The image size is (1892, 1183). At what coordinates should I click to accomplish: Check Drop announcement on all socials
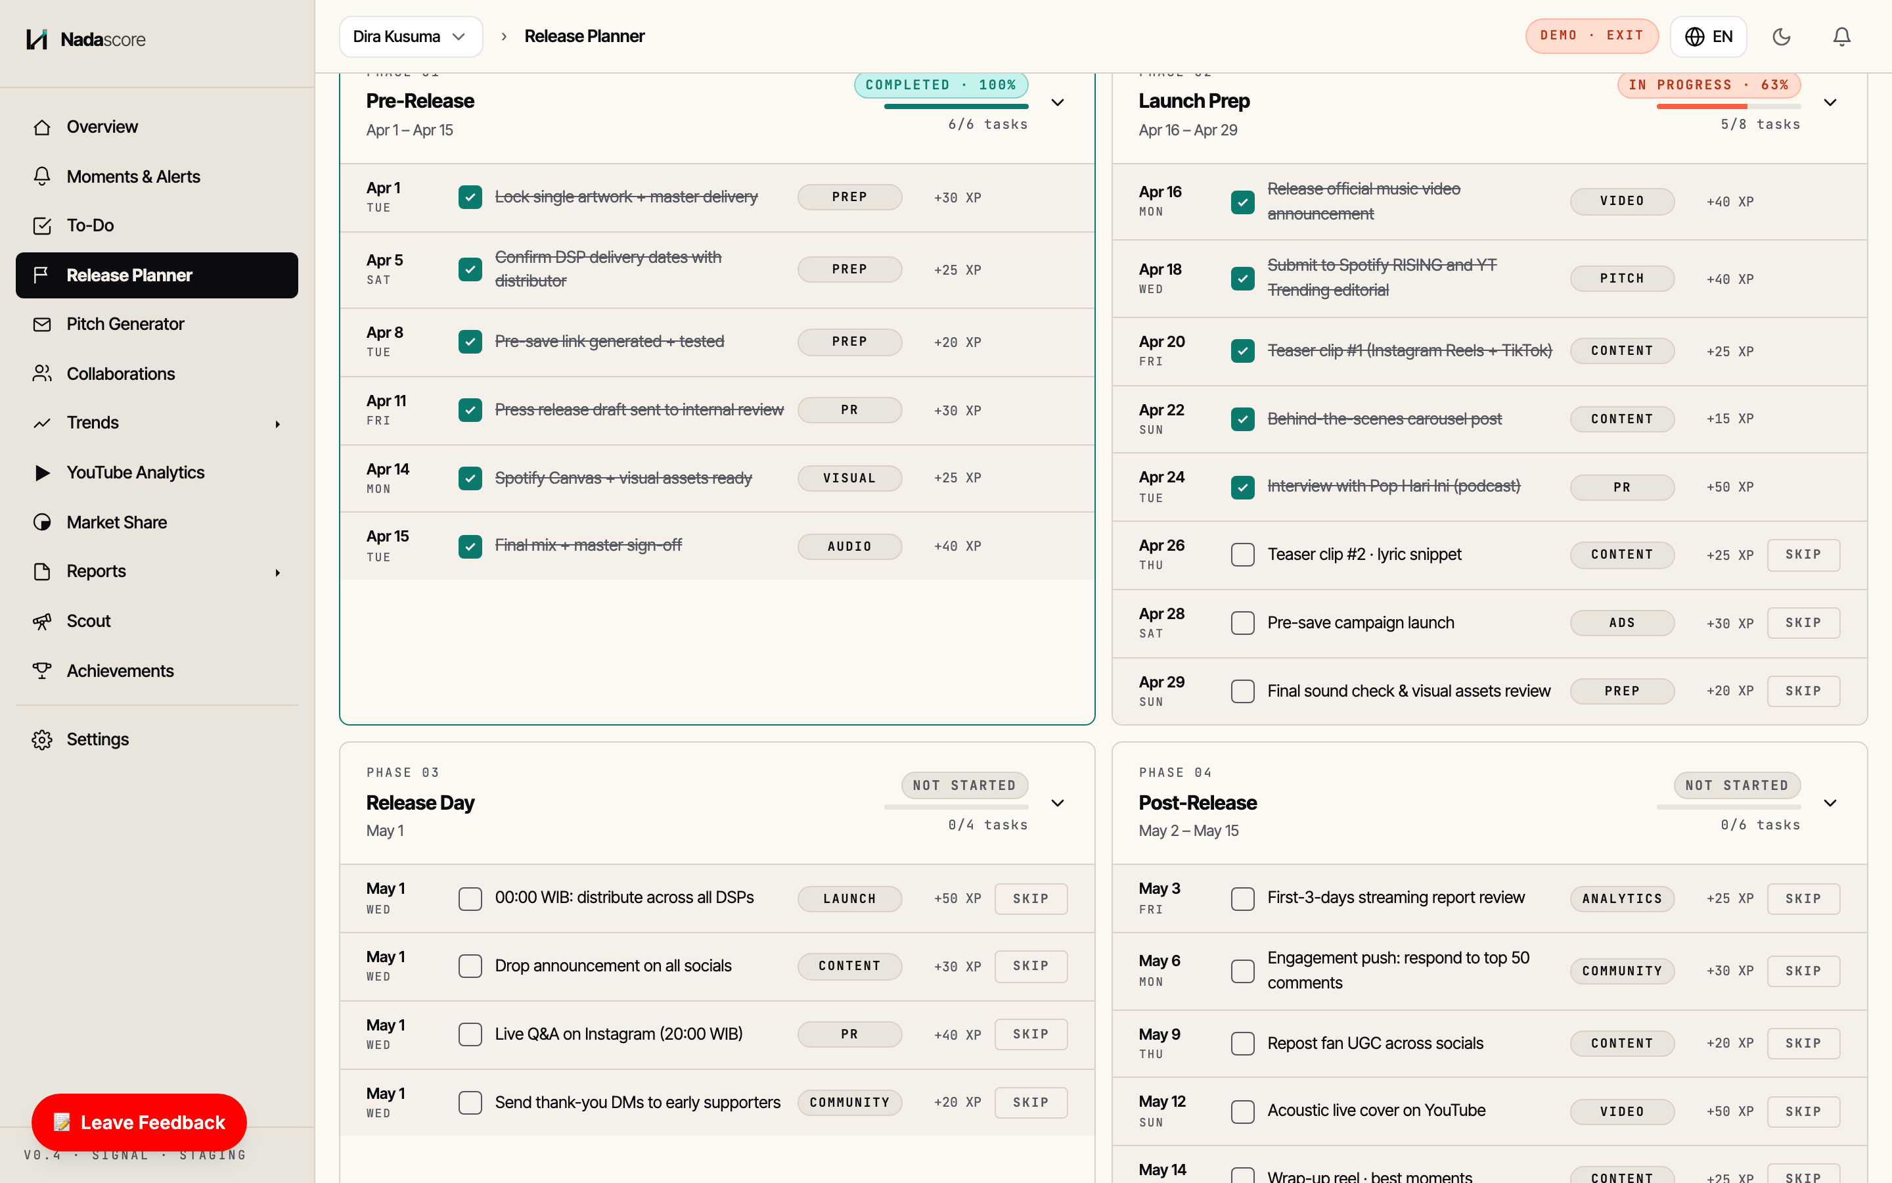(x=470, y=966)
